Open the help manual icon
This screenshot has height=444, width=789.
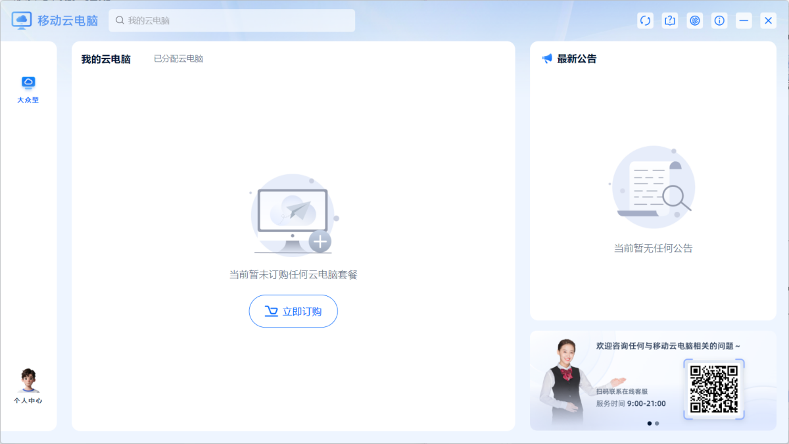[669, 20]
